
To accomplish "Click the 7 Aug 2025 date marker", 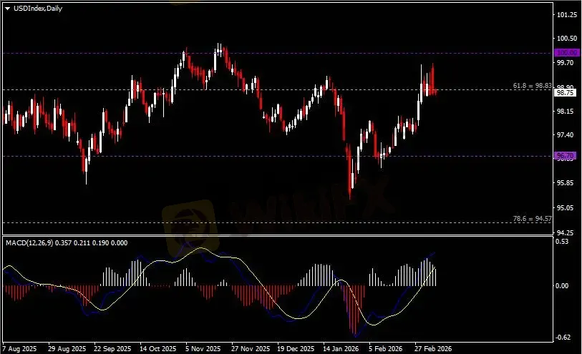I will coord(21,348).
